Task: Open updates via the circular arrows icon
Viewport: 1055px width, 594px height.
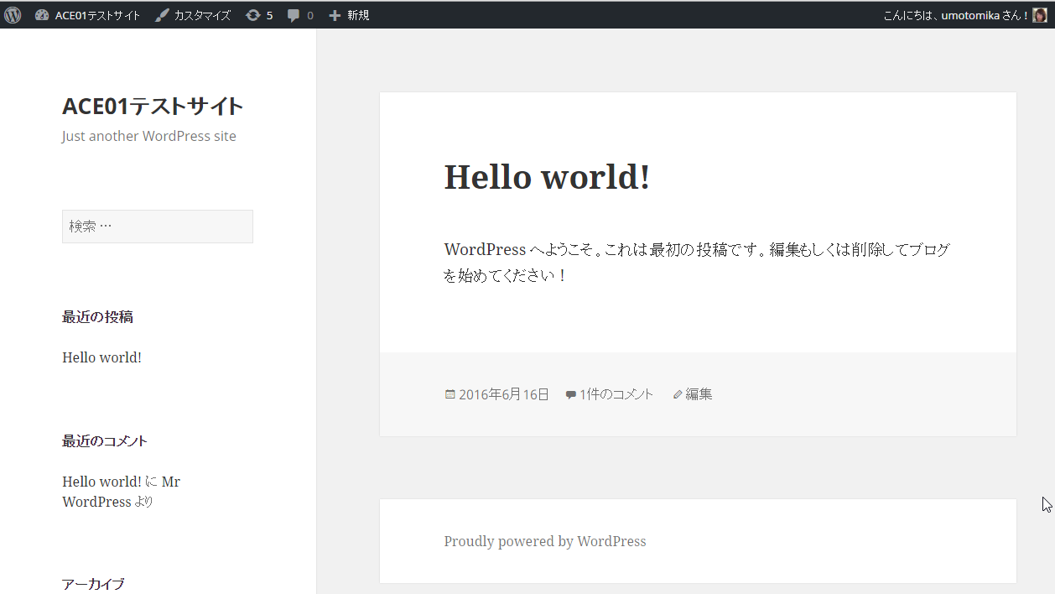Action: pos(252,15)
